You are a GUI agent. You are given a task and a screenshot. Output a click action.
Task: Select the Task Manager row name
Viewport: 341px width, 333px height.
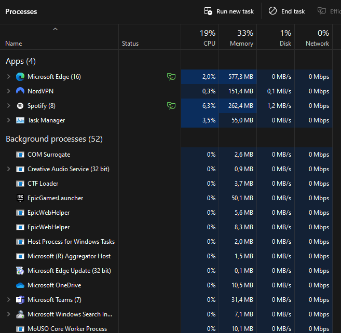point(46,120)
